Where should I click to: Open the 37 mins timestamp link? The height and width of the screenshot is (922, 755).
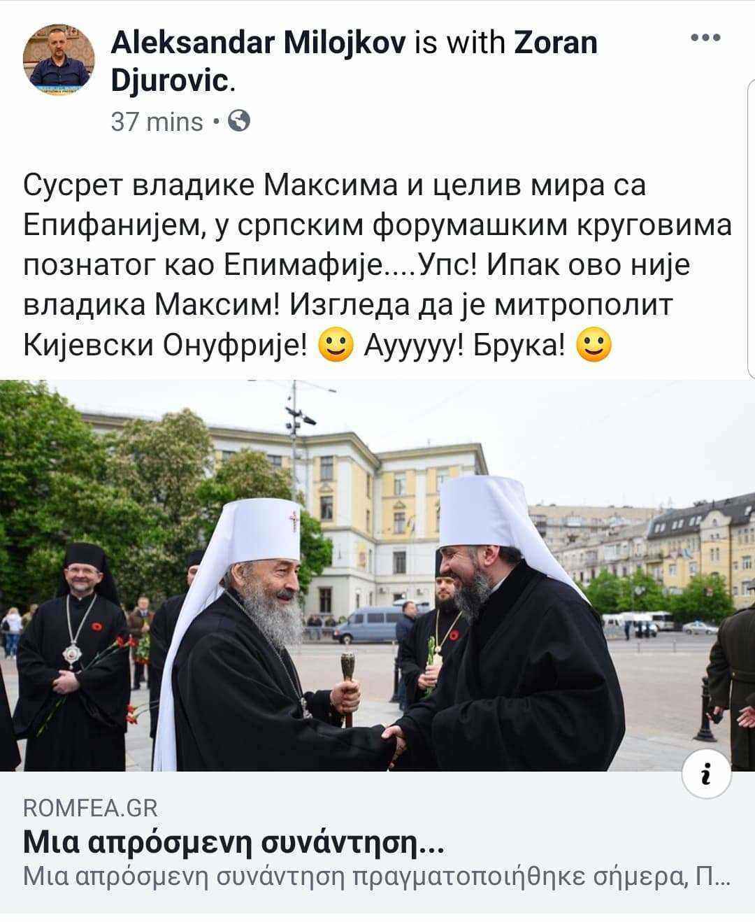157,122
